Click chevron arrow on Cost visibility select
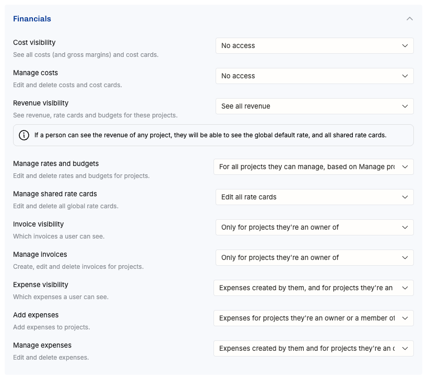The height and width of the screenshot is (380, 428). point(405,45)
